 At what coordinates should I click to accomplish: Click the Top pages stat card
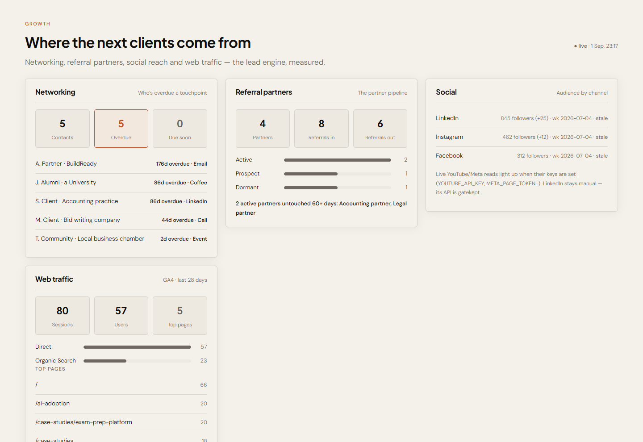click(180, 316)
